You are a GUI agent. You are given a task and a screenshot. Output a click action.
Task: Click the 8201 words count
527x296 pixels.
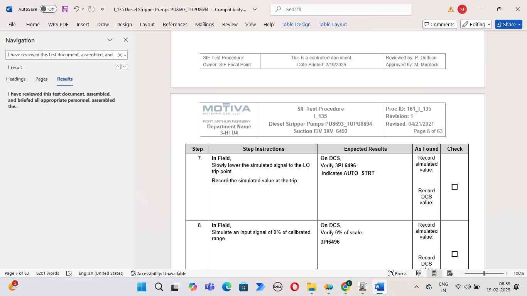(47, 273)
